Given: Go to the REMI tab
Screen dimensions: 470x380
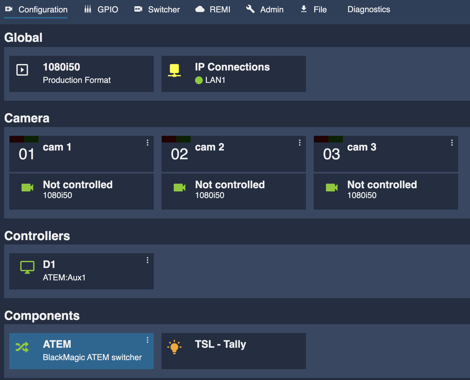Looking at the screenshot, I should (x=213, y=10).
